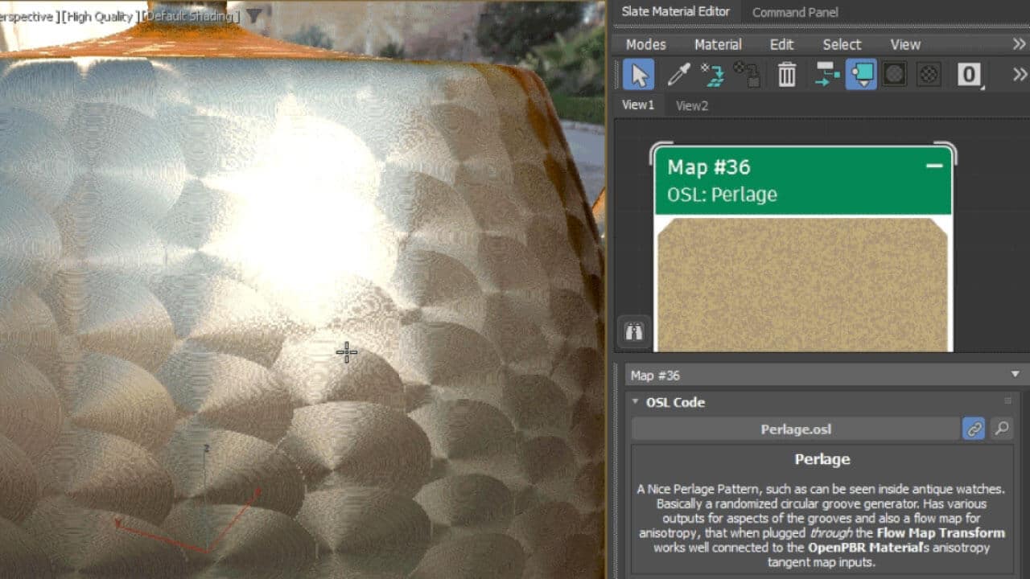The image size is (1030, 579).
Task: Click binoculars search icon in view
Action: [634, 331]
